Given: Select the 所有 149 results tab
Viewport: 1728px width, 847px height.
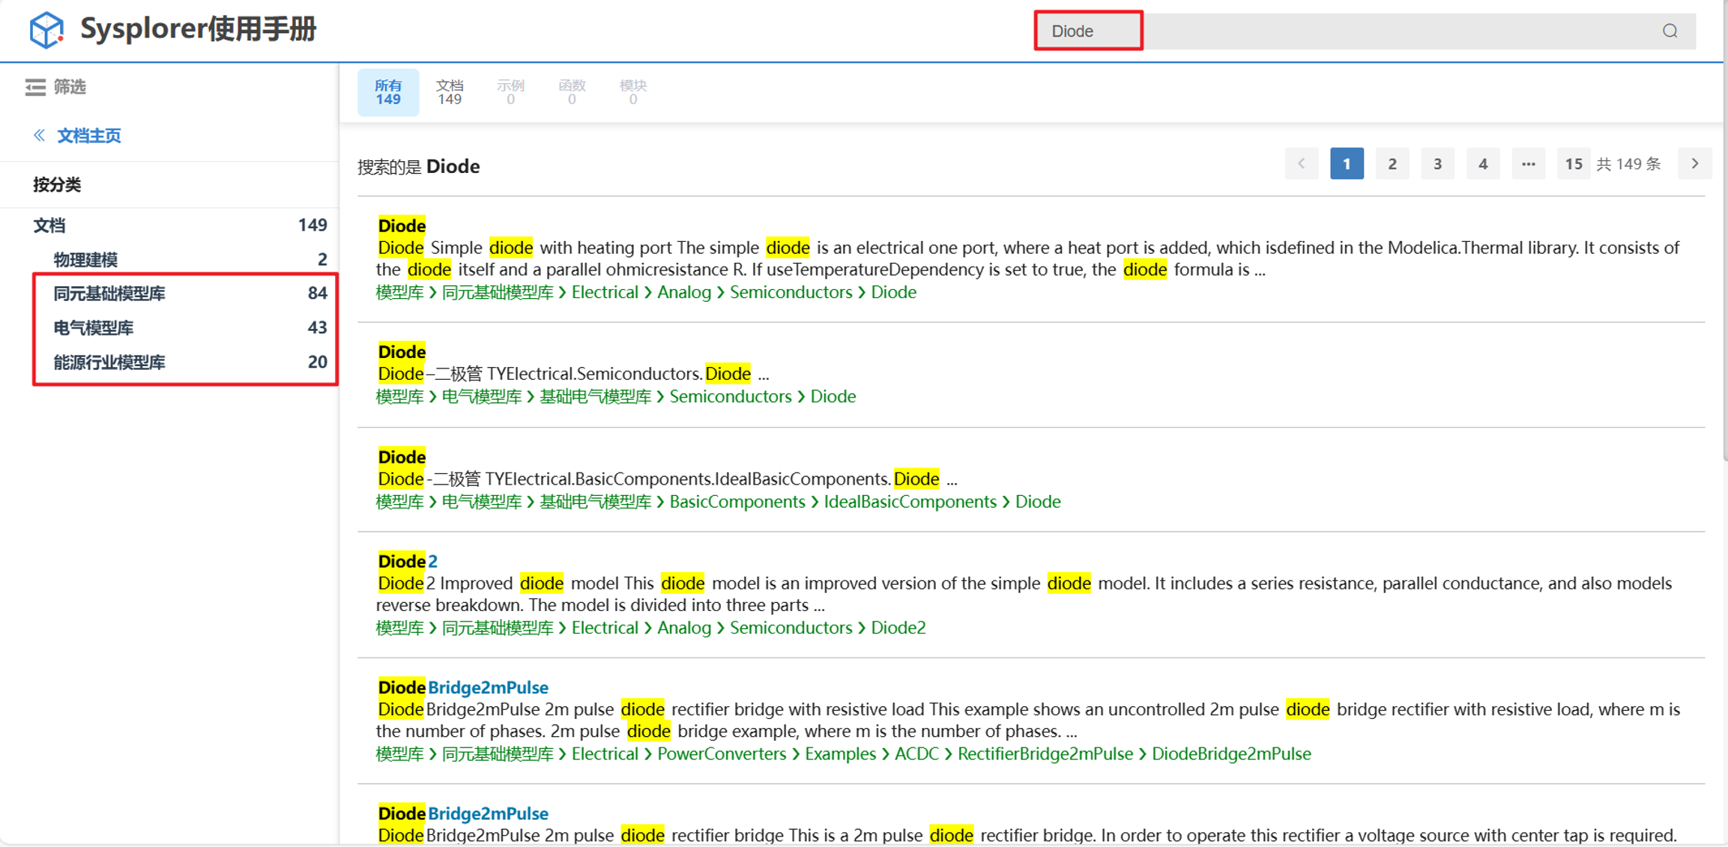Looking at the screenshot, I should (387, 92).
